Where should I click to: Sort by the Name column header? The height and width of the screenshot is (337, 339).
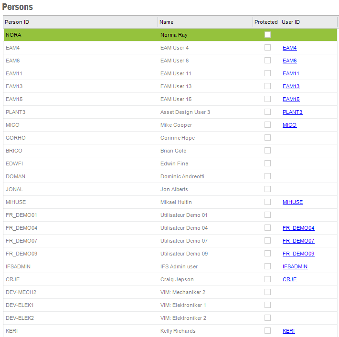pyautogui.click(x=166, y=22)
